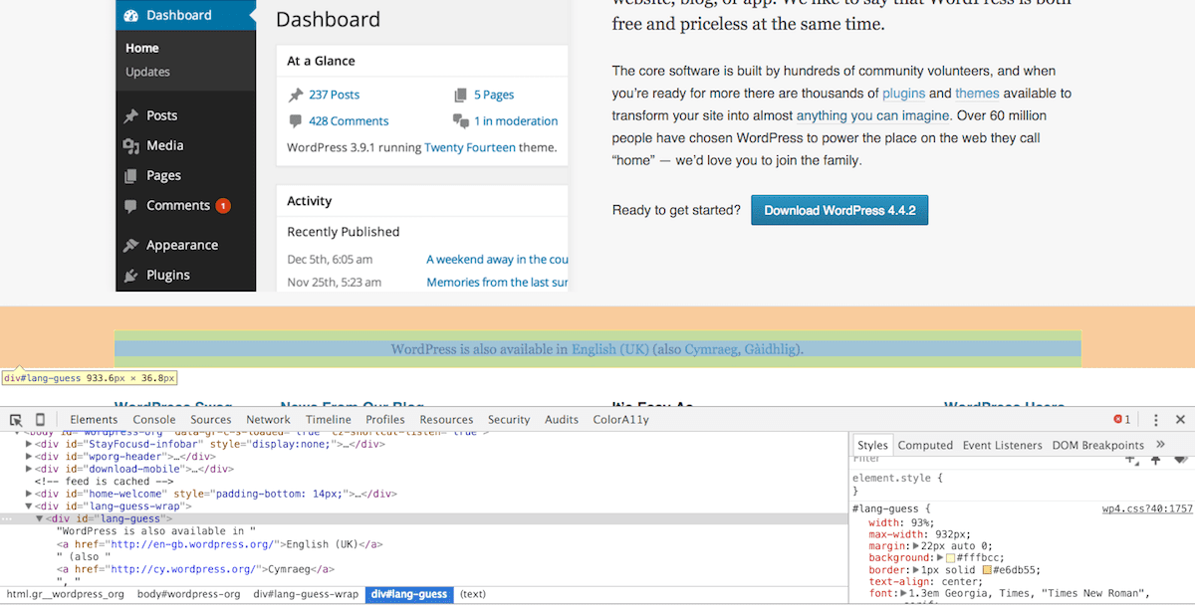Expand the border shorthand property triangle
Image resolution: width=1195 pixels, height=605 pixels.
point(916,570)
